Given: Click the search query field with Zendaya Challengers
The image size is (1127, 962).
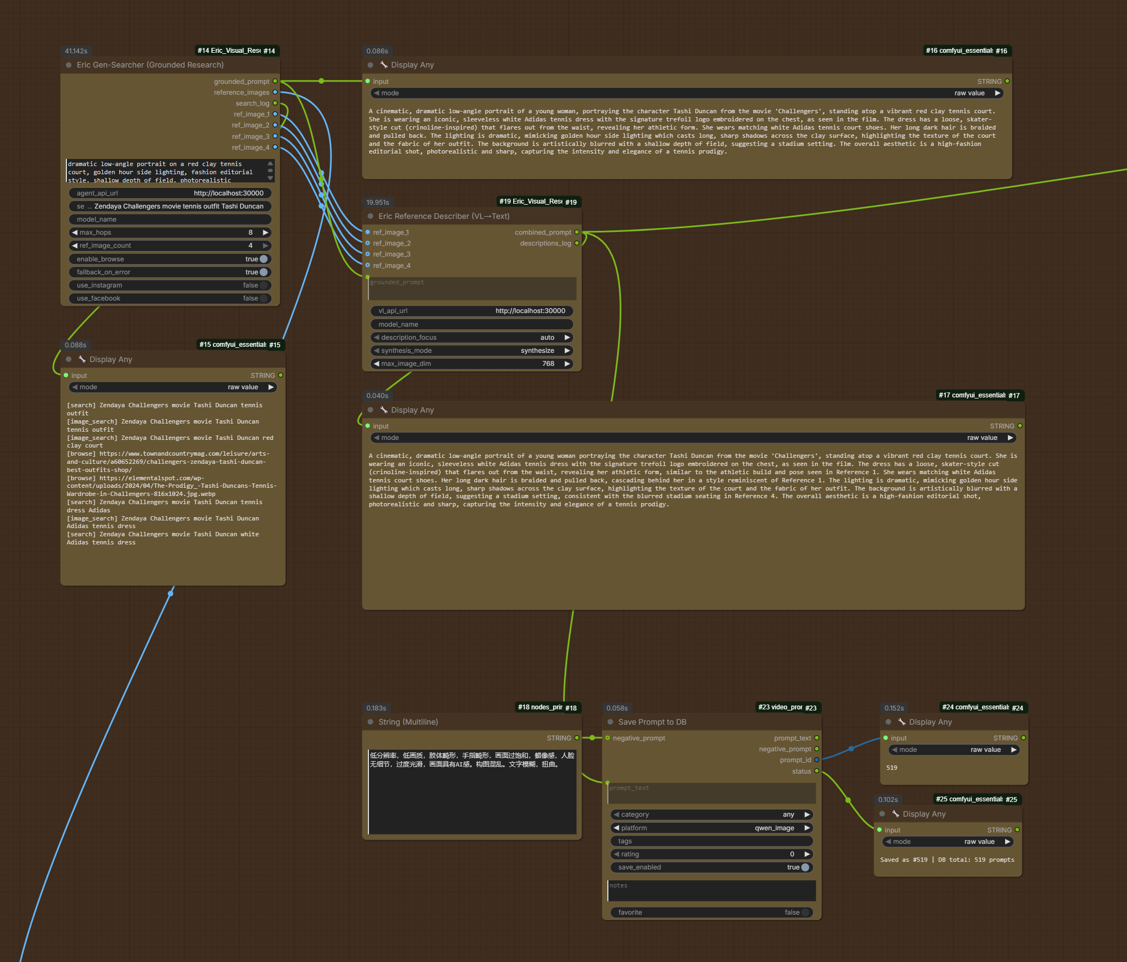Looking at the screenshot, I should pyautogui.click(x=170, y=206).
